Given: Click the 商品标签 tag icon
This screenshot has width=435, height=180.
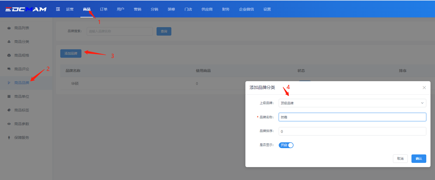Looking at the screenshot, I should (9, 110).
